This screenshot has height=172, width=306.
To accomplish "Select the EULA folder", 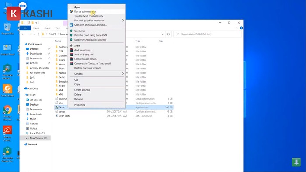I will point(62,69).
